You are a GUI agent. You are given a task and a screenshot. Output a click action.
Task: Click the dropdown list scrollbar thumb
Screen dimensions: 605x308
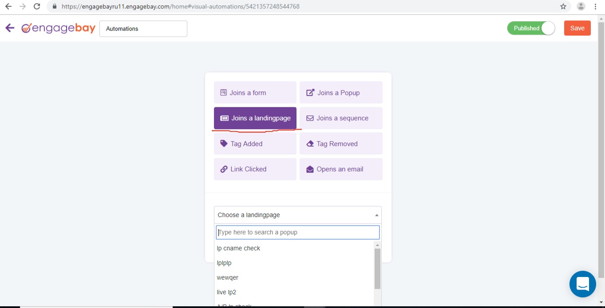377,269
